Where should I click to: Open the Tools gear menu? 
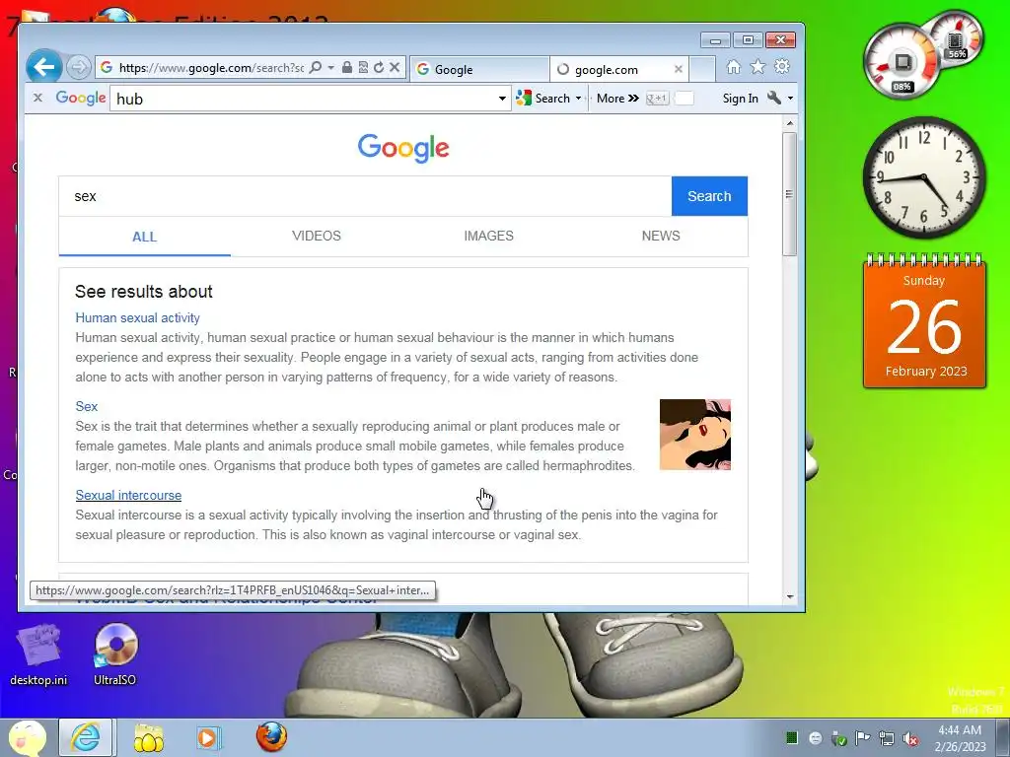(782, 66)
